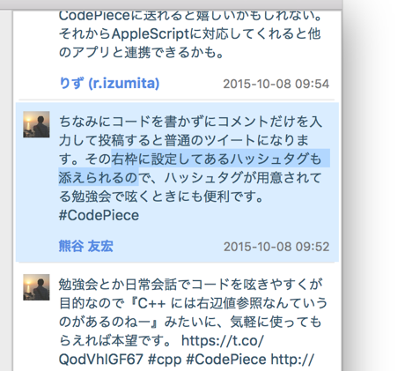This screenshot has width=405, height=371.
Task: Click the 2015-10-08 09:54 timestamp
Action: pyautogui.click(x=276, y=84)
